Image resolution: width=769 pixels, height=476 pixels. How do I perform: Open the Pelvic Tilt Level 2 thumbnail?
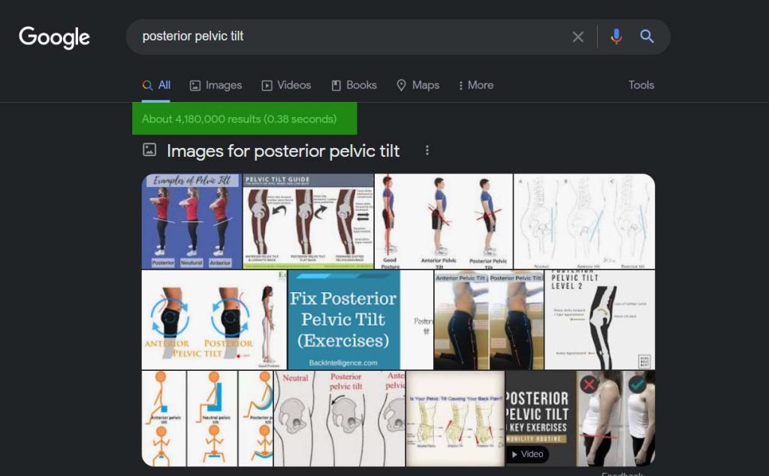tap(600, 320)
